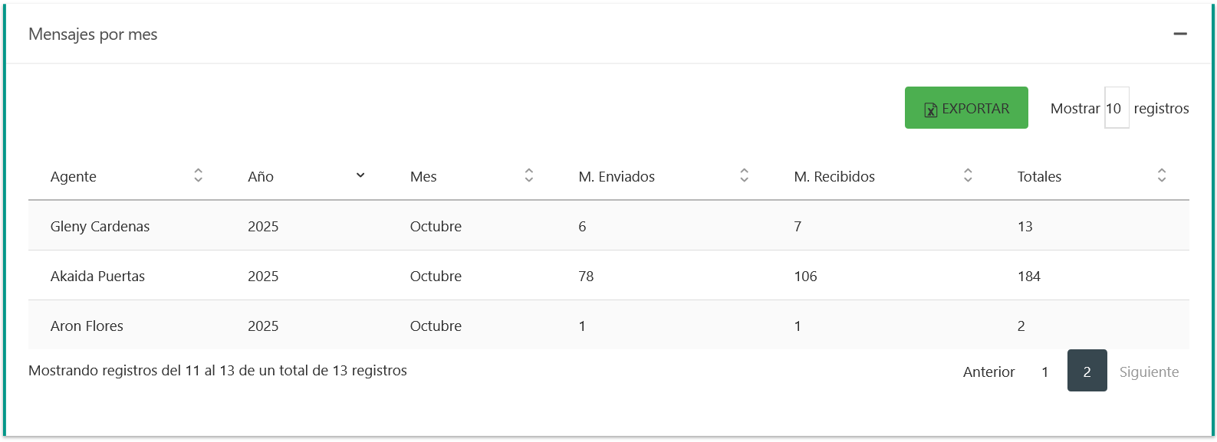Sort by M. Enviados using its sort icon

(743, 175)
